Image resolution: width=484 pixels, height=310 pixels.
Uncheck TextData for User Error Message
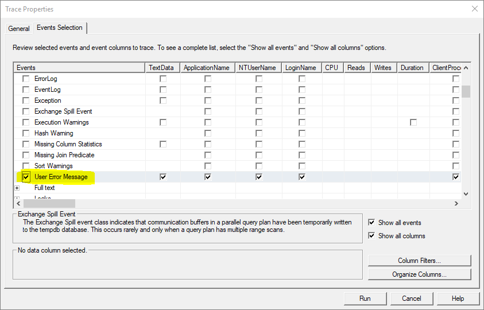pos(163,177)
